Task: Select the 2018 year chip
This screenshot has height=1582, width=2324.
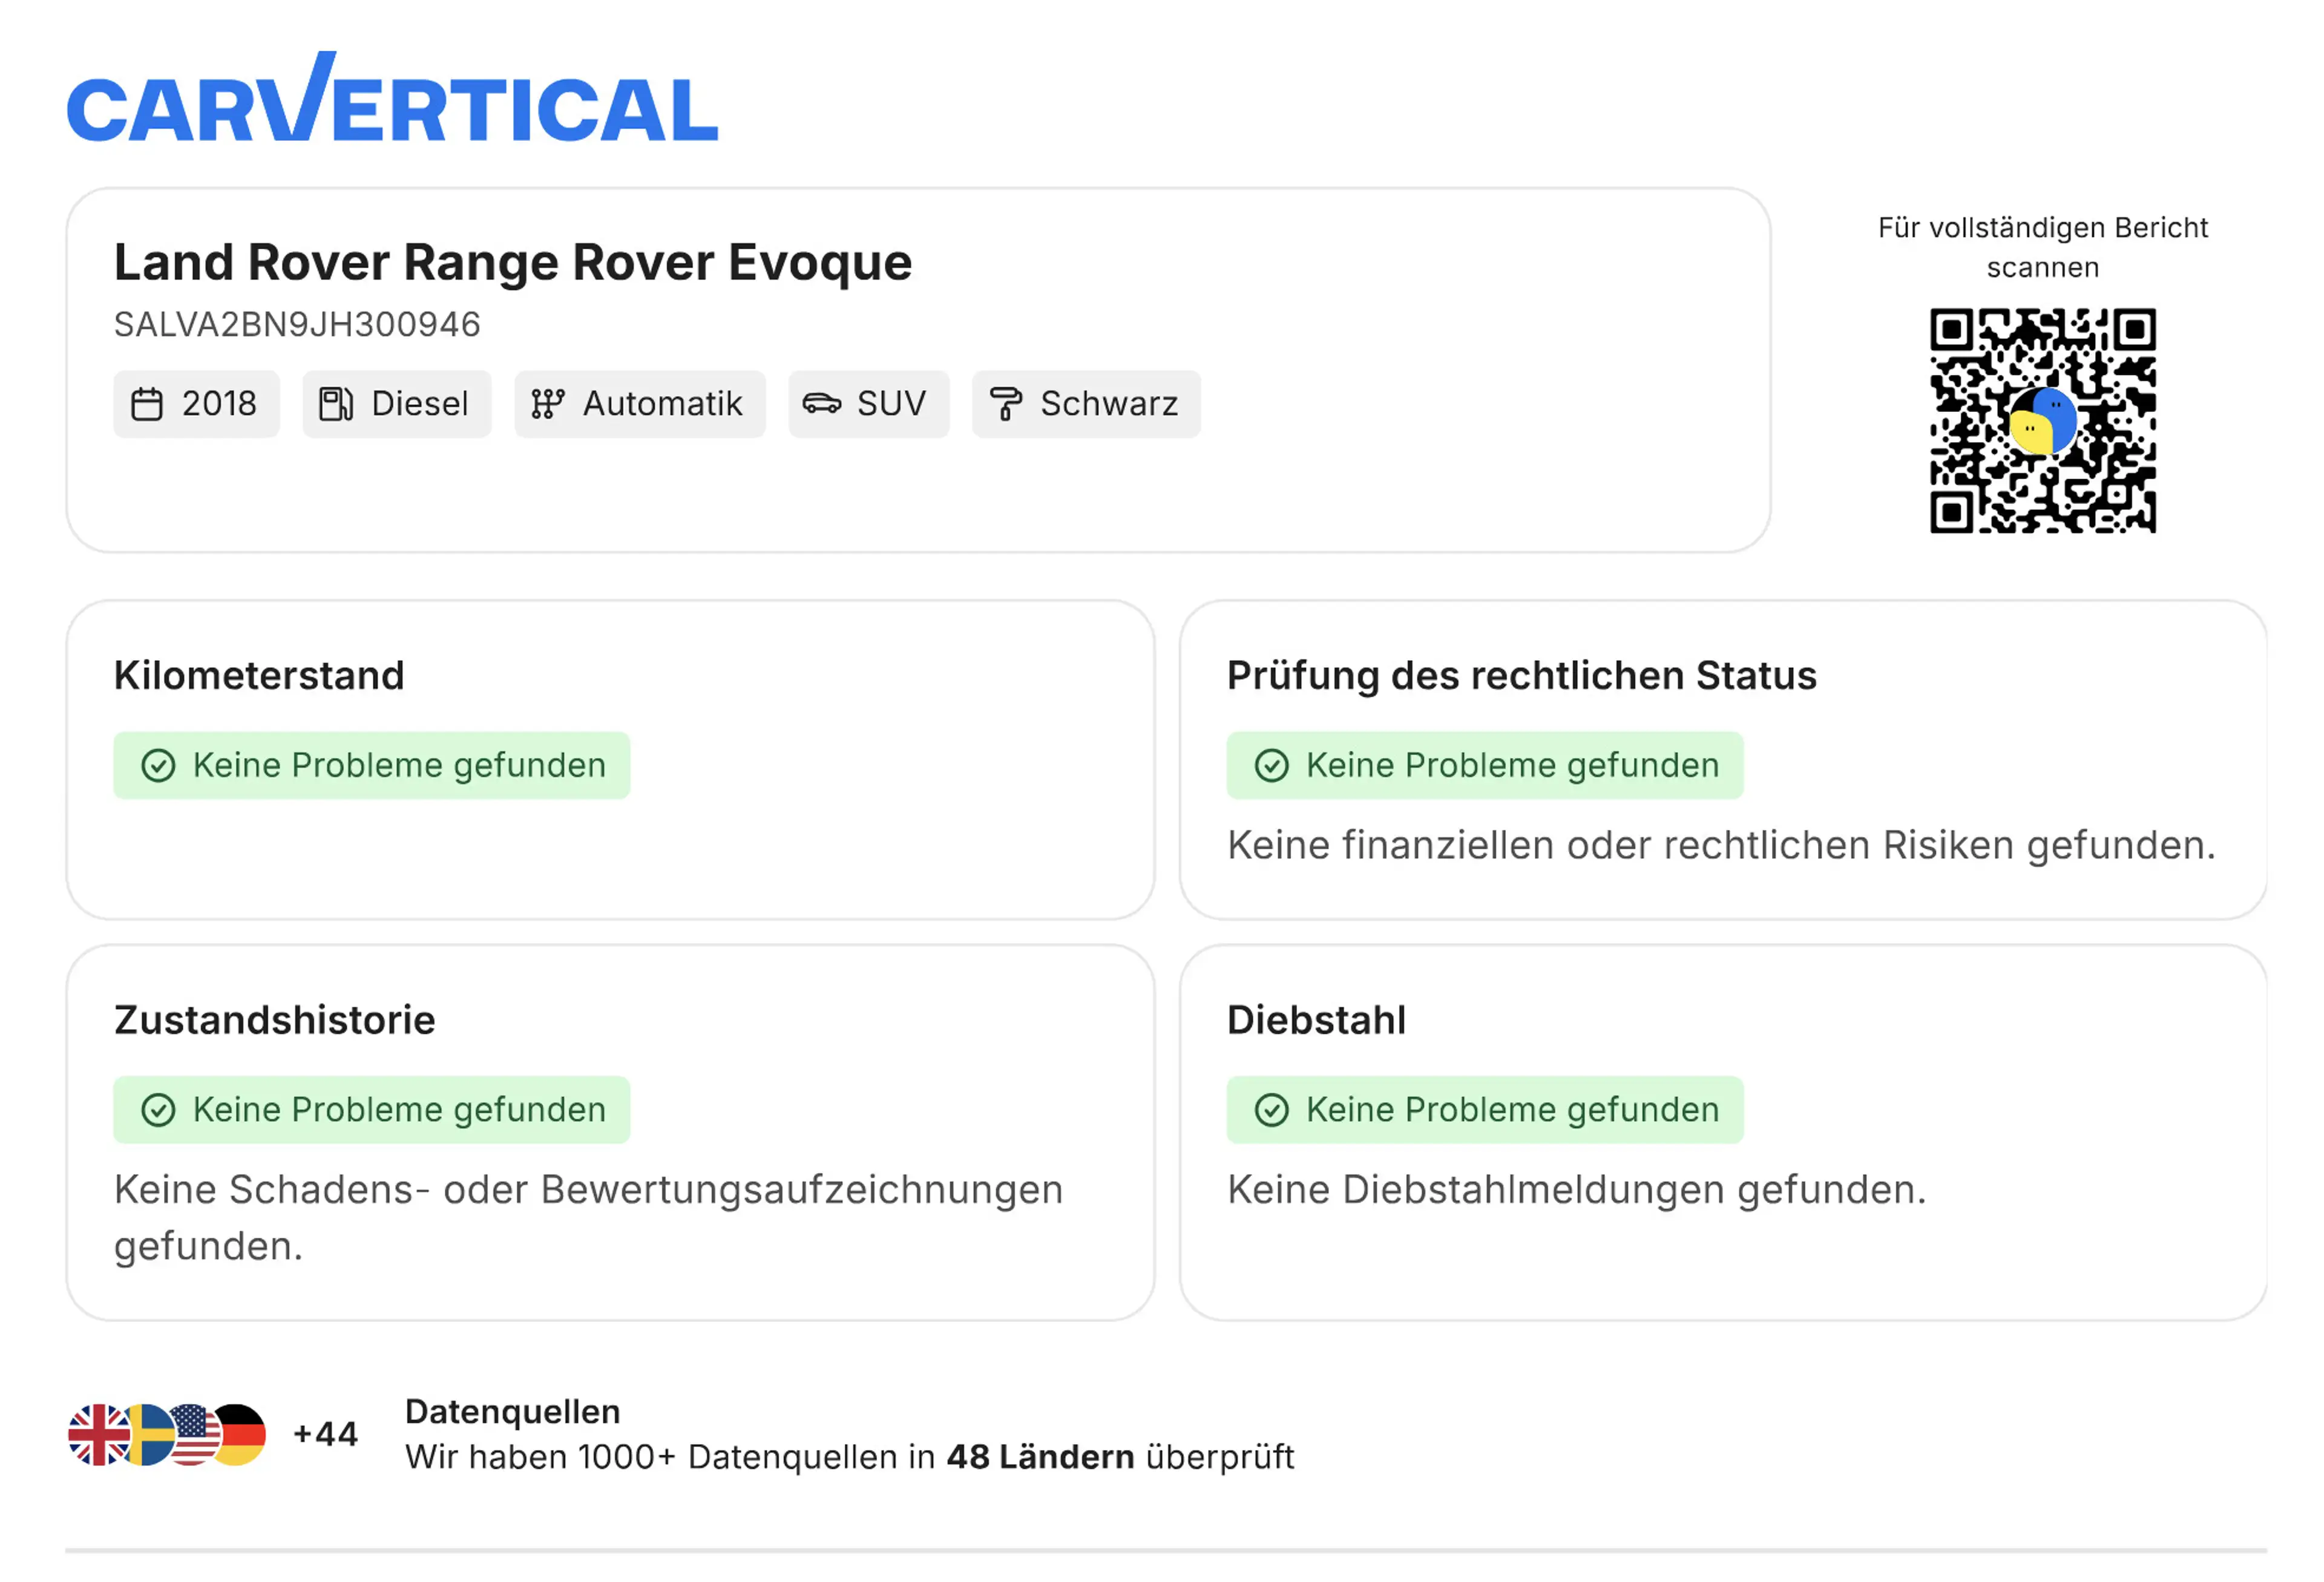Action: tap(196, 404)
